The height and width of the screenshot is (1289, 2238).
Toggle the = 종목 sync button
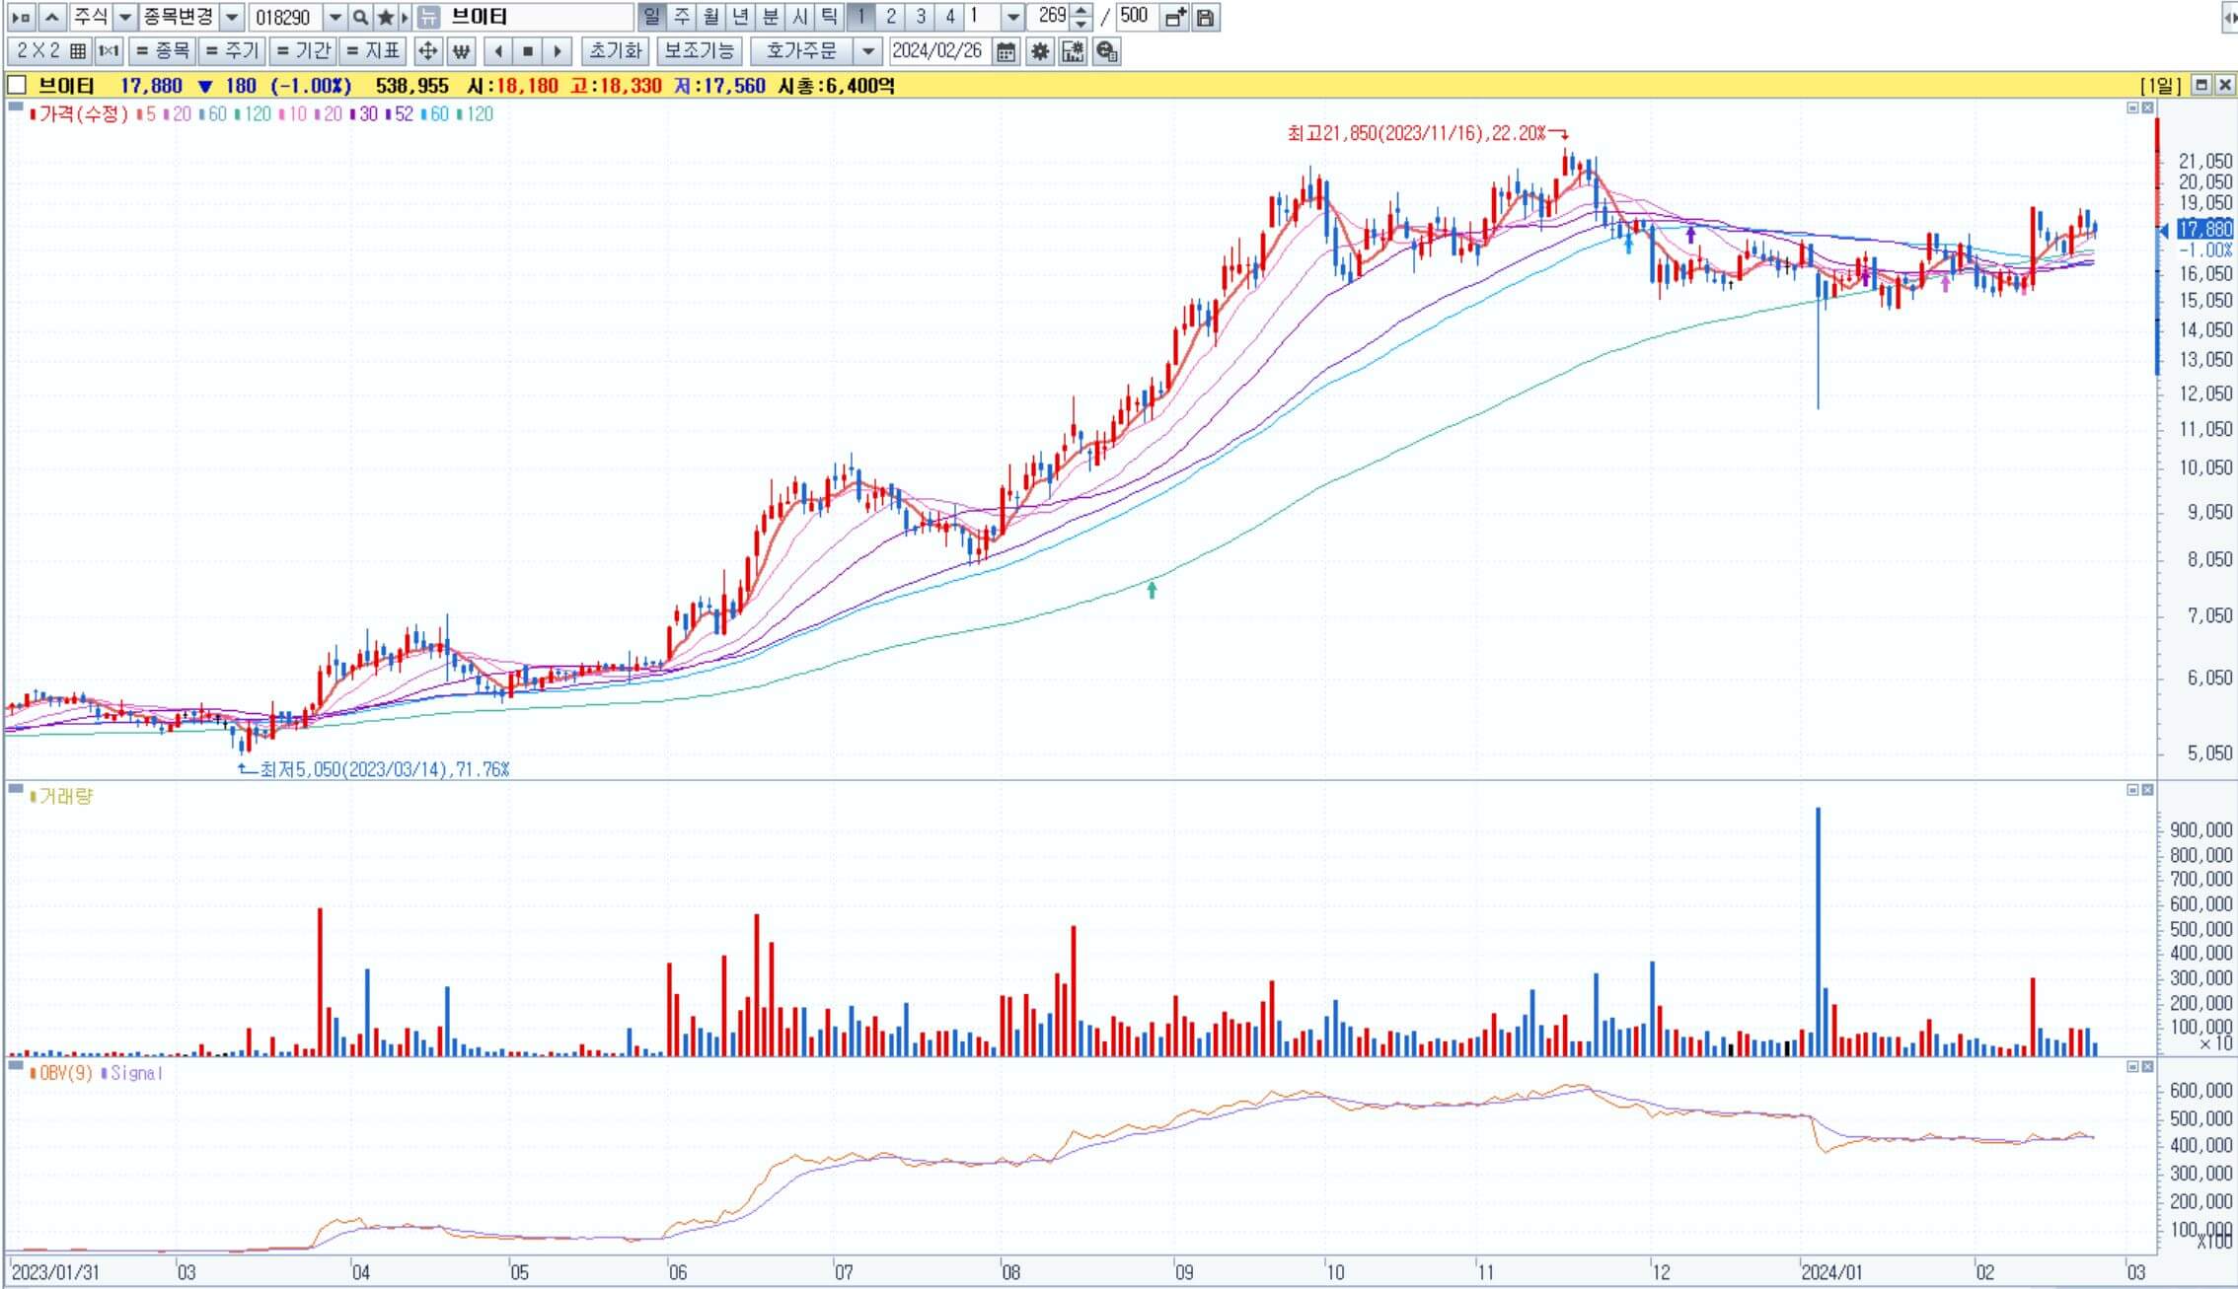(x=163, y=51)
